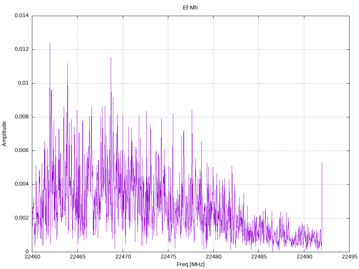Screen dimensions: 359x269
Task: Click the 22490 x-axis tick label
Action: [x=304, y=257]
